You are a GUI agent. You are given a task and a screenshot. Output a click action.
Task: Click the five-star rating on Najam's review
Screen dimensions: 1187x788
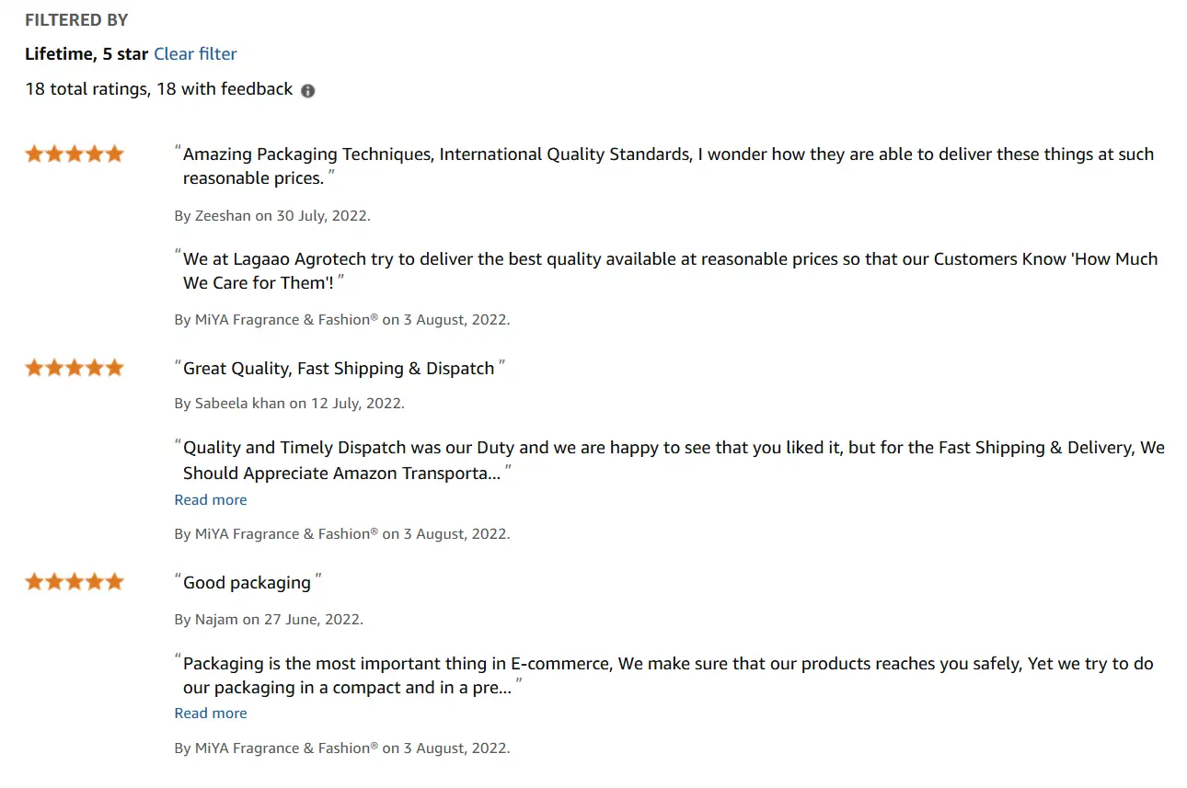(x=75, y=581)
